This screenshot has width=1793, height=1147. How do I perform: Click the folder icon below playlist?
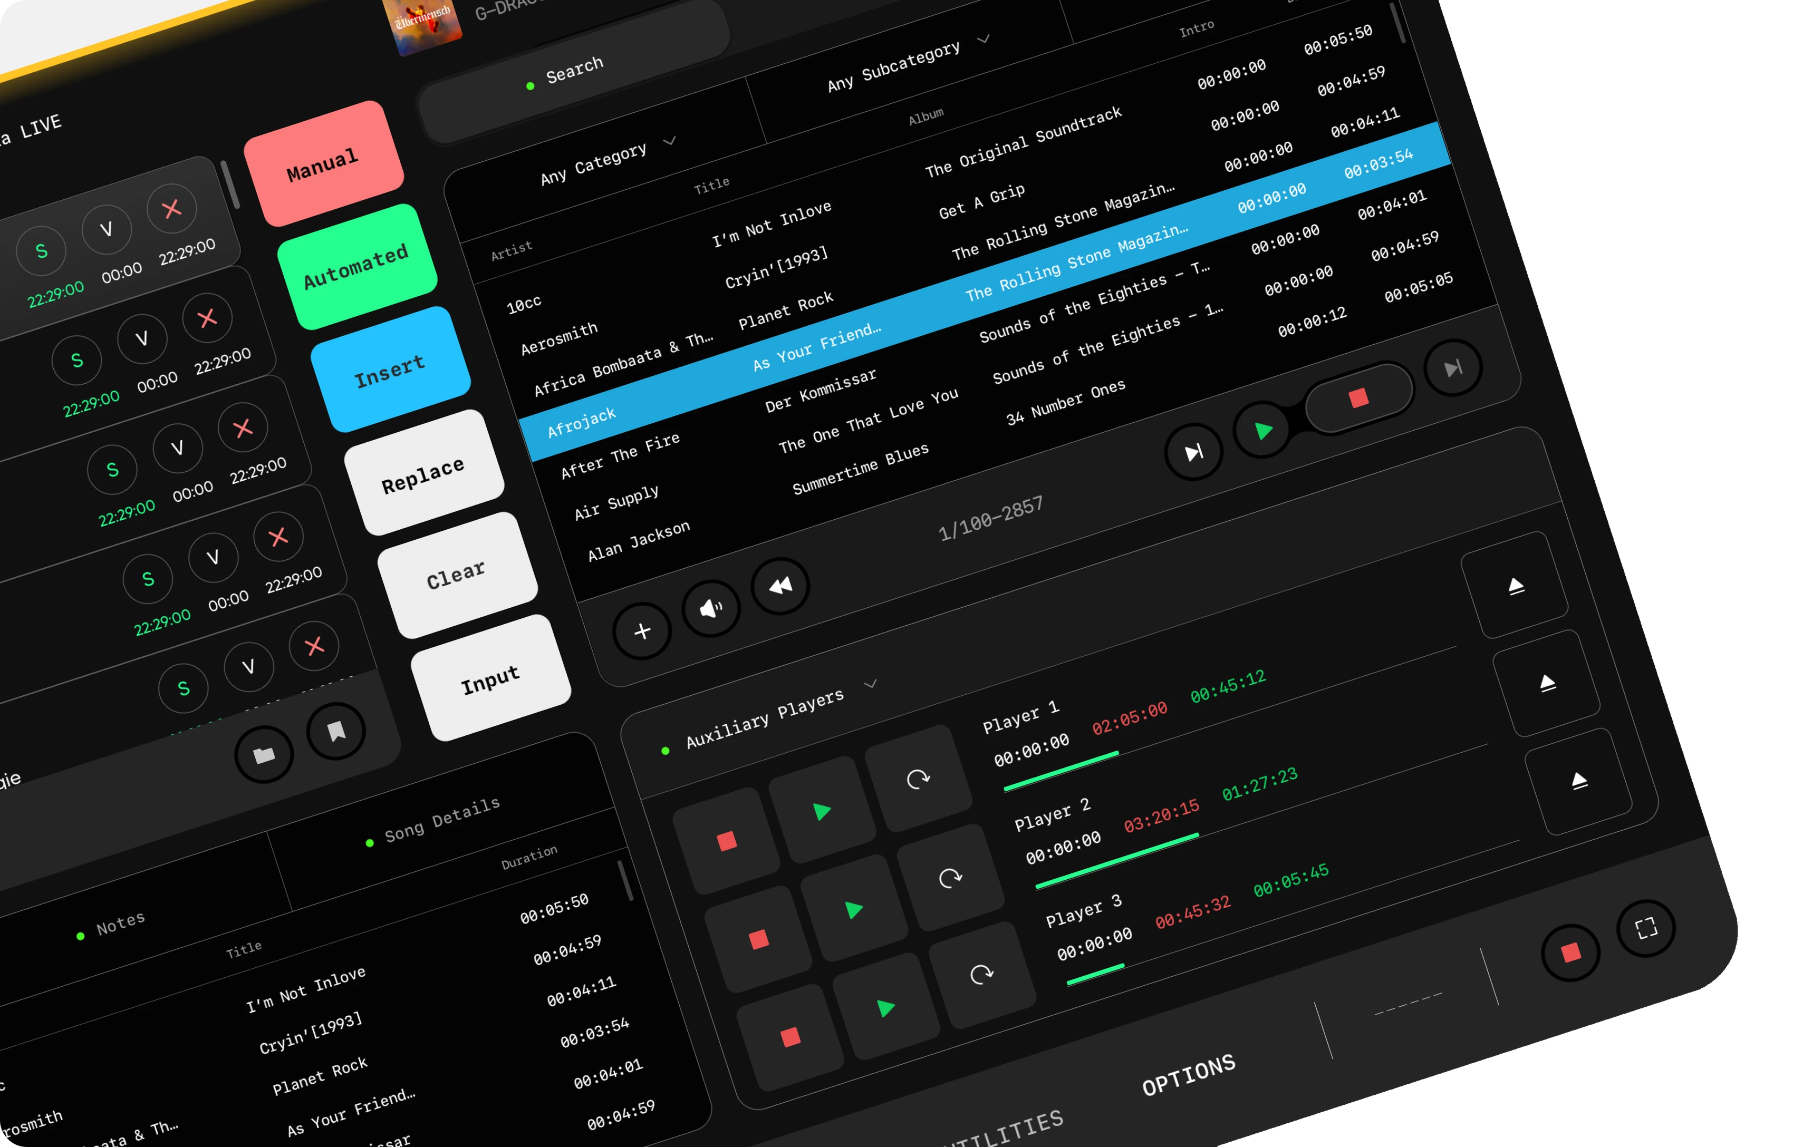(x=264, y=754)
